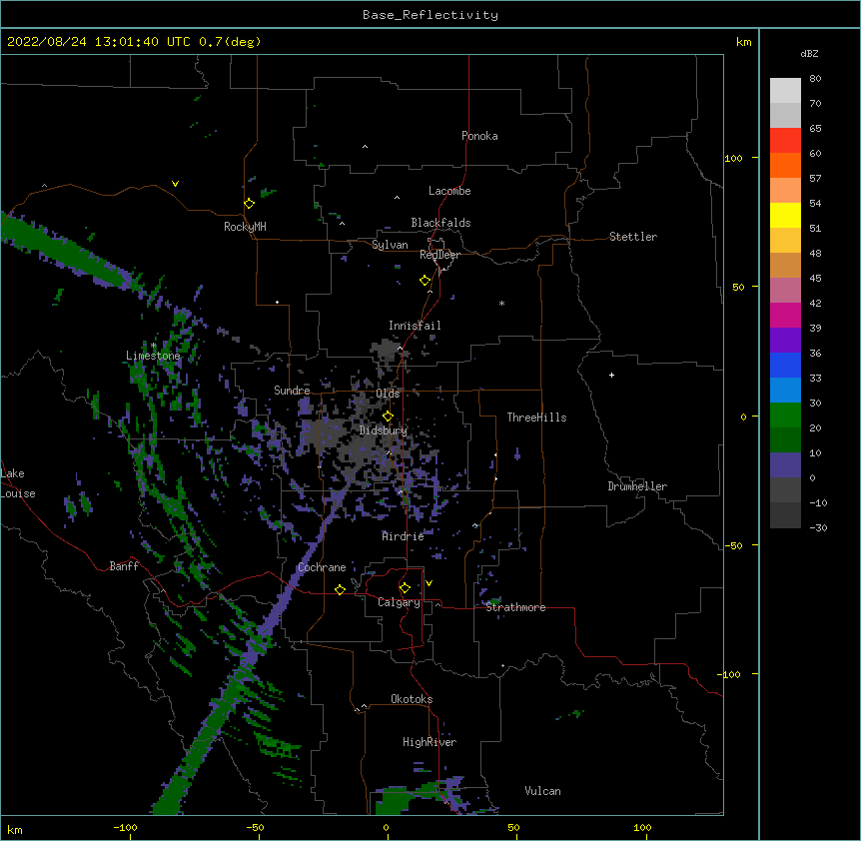Select the pink-mauve 42–45 dBZ legend swatch

pos(785,290)
